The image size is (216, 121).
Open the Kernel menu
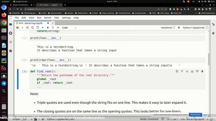[48, 18]
